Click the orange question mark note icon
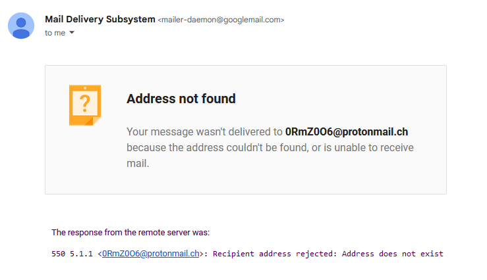This screenshot has height=280, width=487. click(85, 105)
